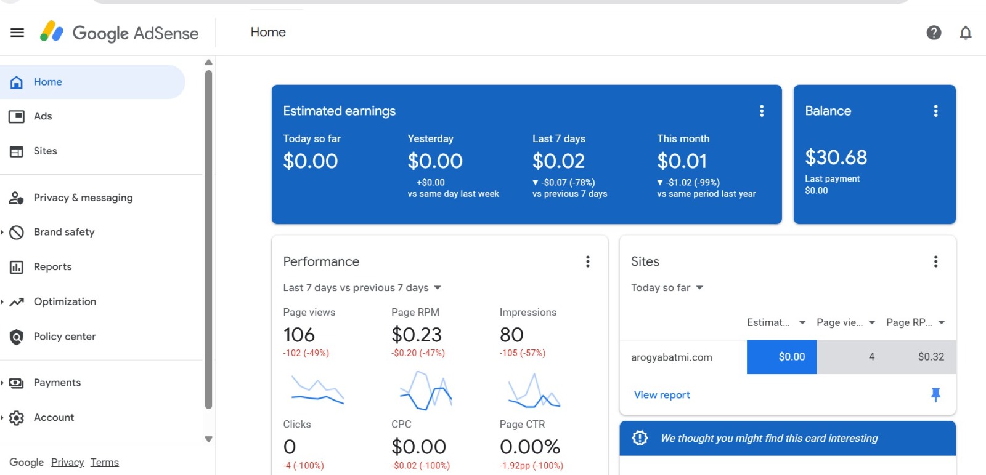Screen dimensions: 986x475
Task: Click the arogyabatmi.com site row
Action: [788, 357]
